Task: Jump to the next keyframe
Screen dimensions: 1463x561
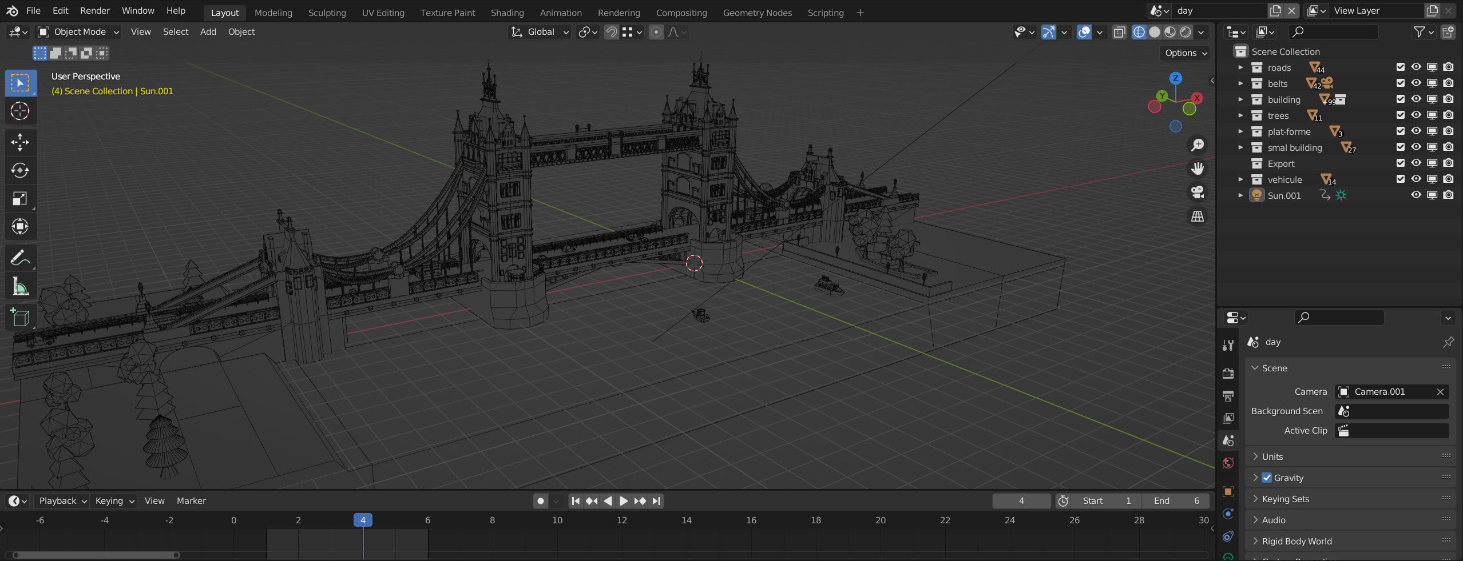Action: (x=640, y=501)
